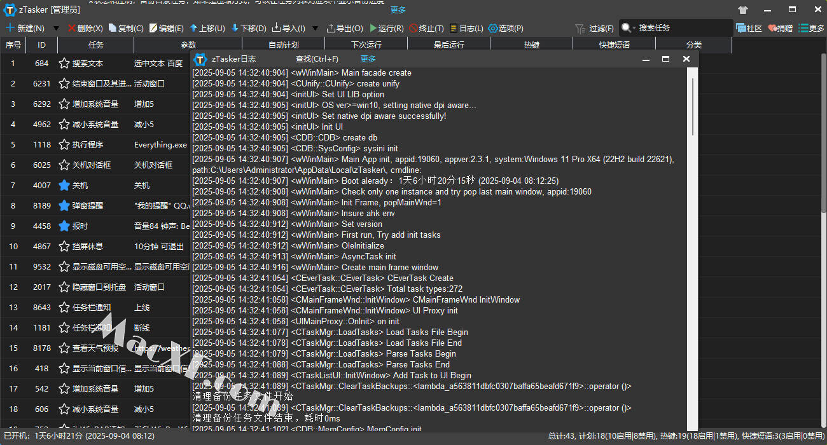Image resolution: width=827 pixels, height=445 pixels.
Task: Click task name 任务栏通知 in row 13
Action: click(x=92, y=308)
